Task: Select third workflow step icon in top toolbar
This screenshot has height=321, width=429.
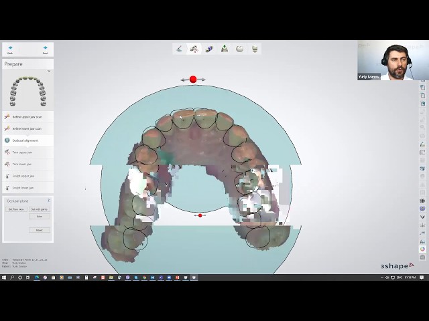Action: (x=209, y=49)
